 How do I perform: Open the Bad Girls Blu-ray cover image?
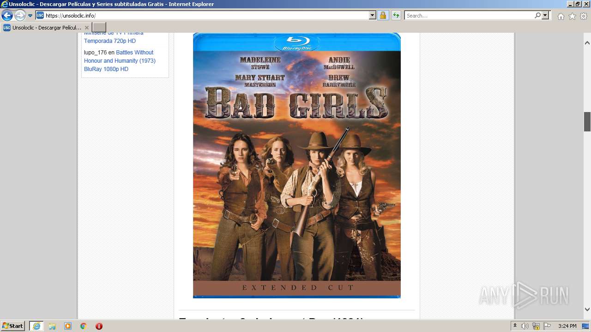point(297,166)
